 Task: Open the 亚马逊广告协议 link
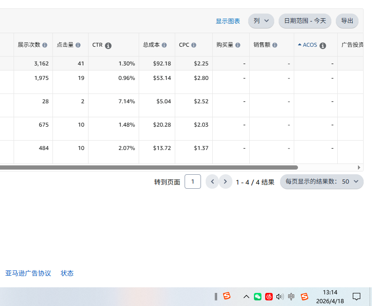point(28,273)
